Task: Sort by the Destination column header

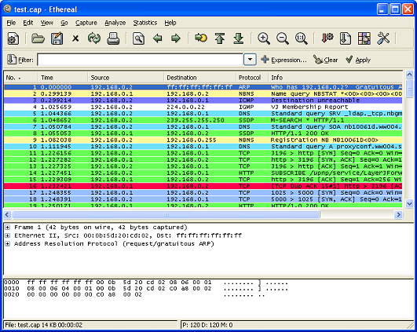Action: click(199, 78)
